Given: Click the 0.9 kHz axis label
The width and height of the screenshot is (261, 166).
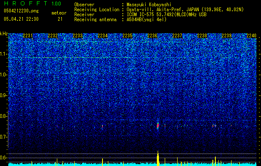Looking at the screenshot, I should pyautogui.click(x=4, y=95).
